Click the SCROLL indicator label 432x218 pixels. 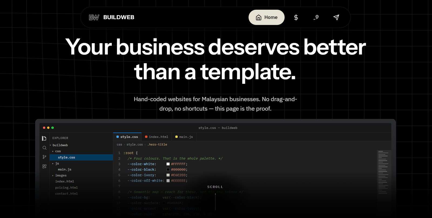(x=215, y=187)
